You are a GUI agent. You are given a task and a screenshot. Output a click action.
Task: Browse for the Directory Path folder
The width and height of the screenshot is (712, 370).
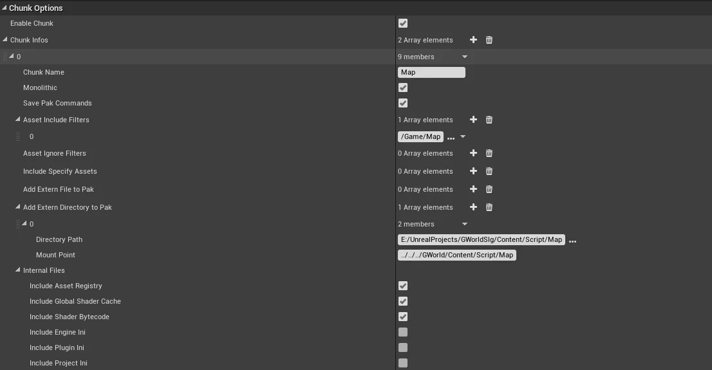pos(572,241)
